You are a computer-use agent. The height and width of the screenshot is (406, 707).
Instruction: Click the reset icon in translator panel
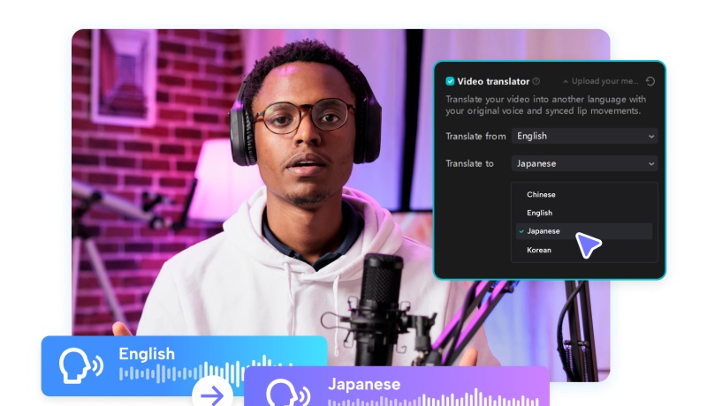(650, 81)
